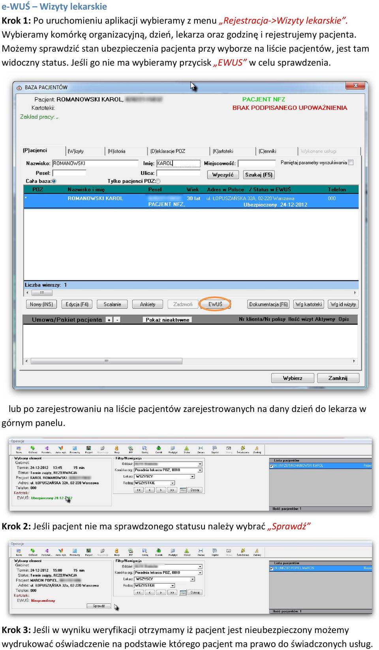Click horizontal scrollbar under Umowa/Pakiet pacjenta list
The height and width of the screenshot is (650, 379).
click(190, 361)
